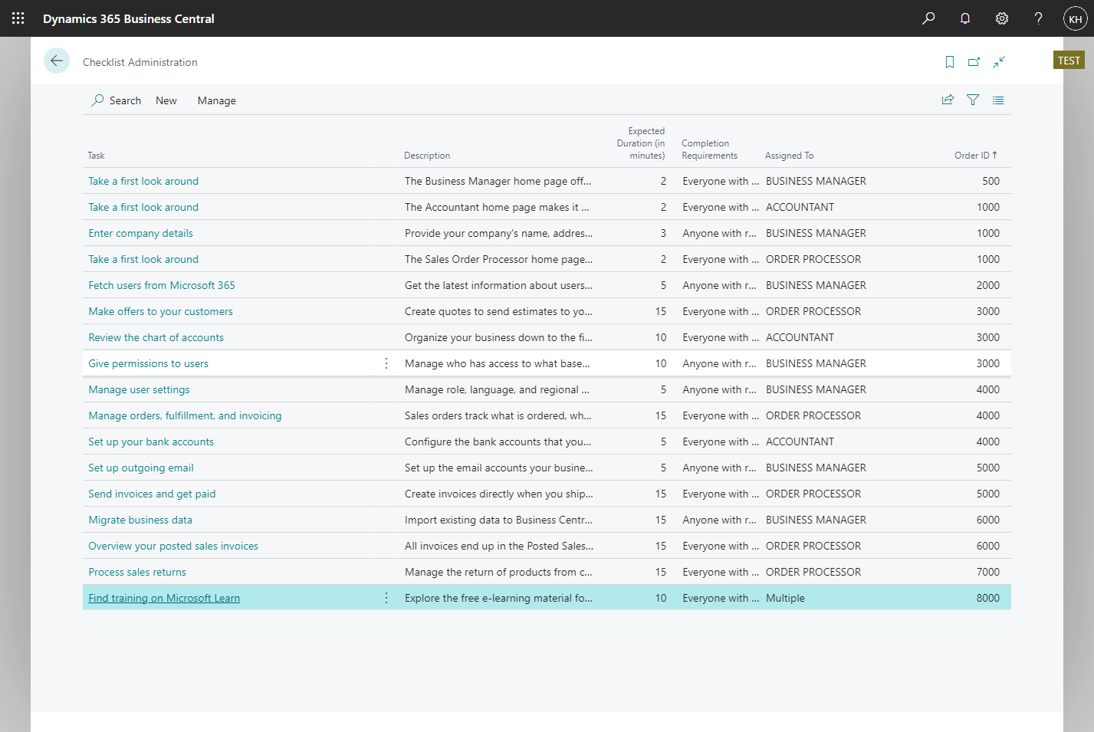Open Take a first look around for ACCOUNTANT
Screen dimensions: 1094x732
point(143,207)
